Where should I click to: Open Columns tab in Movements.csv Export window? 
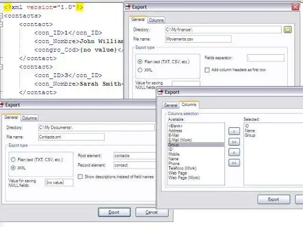pyautogui.click(x=156, y=20)
